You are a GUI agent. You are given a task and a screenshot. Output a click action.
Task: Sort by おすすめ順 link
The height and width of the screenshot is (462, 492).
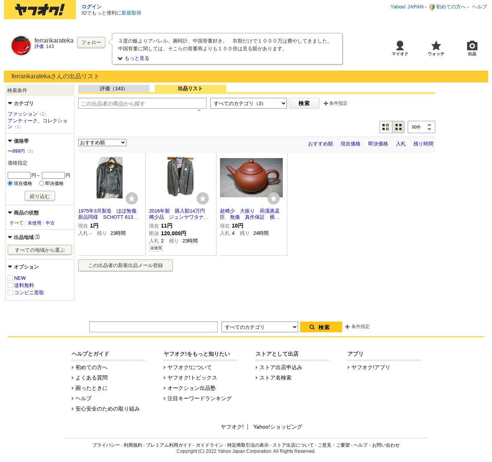(x=321, y=144)
